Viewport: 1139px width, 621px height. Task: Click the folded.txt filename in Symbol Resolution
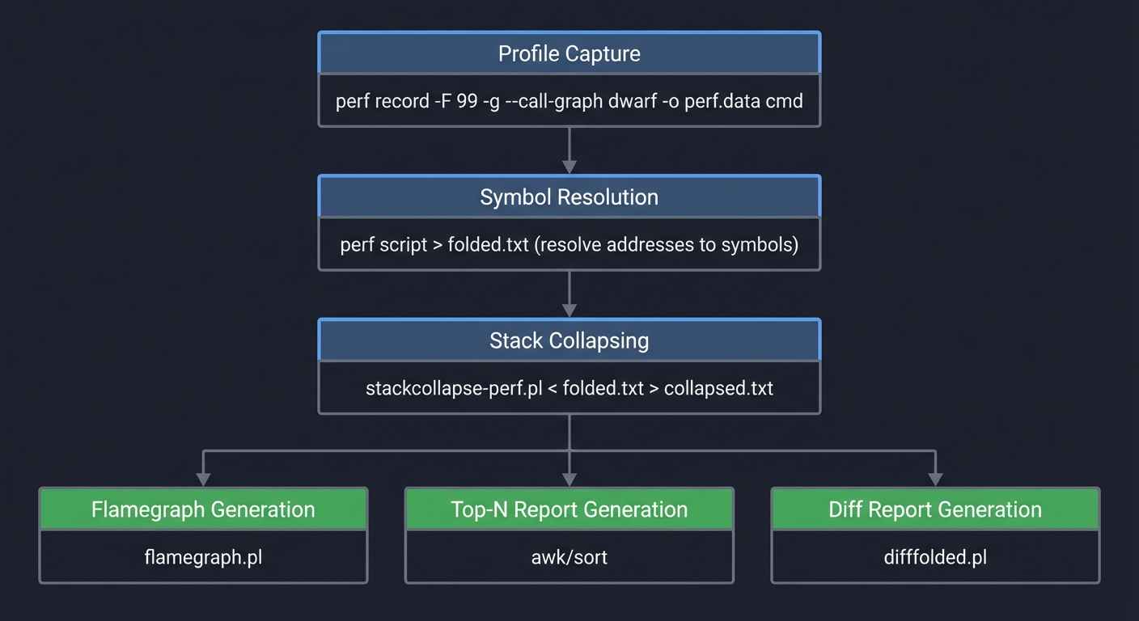point(489,244)
